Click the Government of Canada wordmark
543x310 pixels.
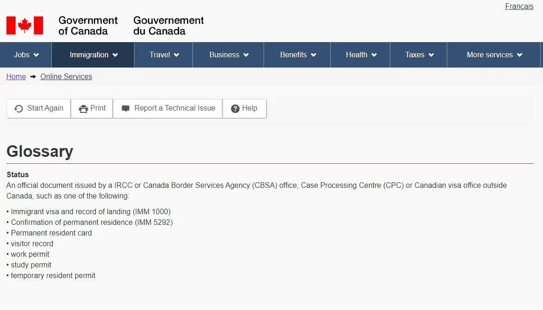88,25
